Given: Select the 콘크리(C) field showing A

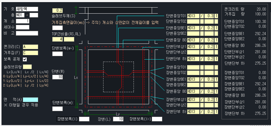Looking at the screenshot, I should pyautogui.click(x=30, y=47).
